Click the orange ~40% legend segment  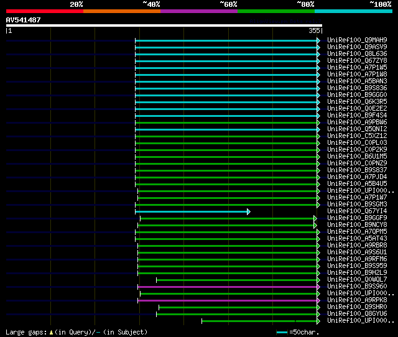coord(122,11)
